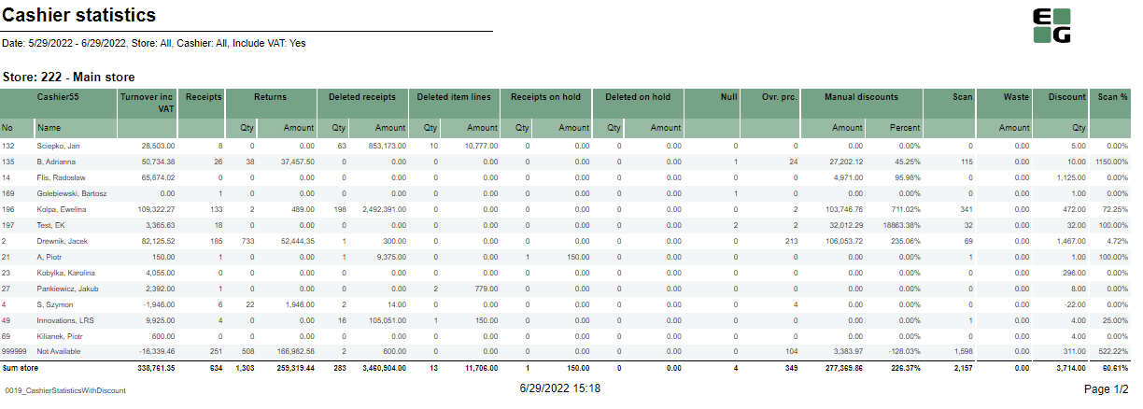Click the Manual discounts column header
This screenshot has width=1143, height=409.
pos(861,96)
